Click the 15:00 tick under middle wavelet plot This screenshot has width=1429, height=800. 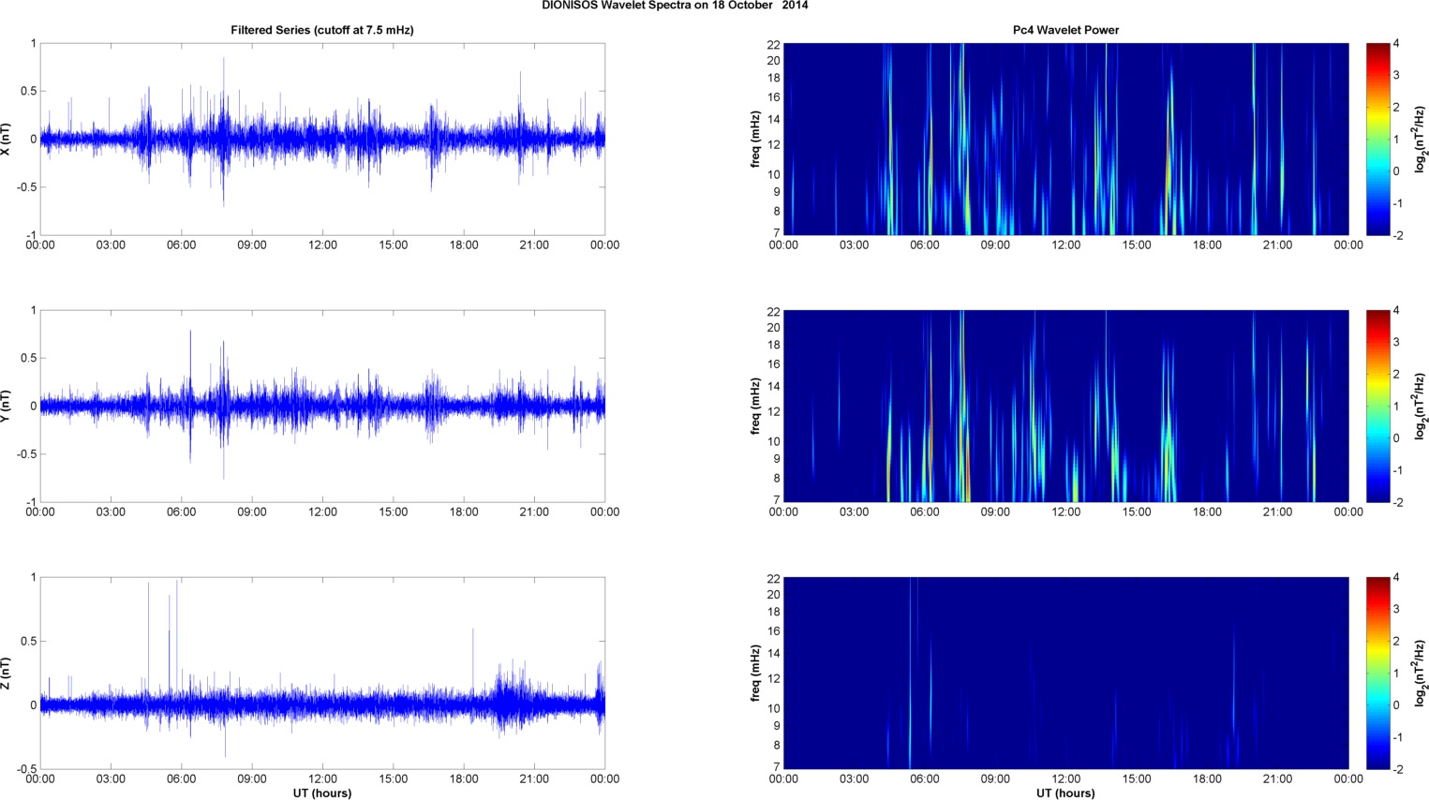coord(1137,512)
